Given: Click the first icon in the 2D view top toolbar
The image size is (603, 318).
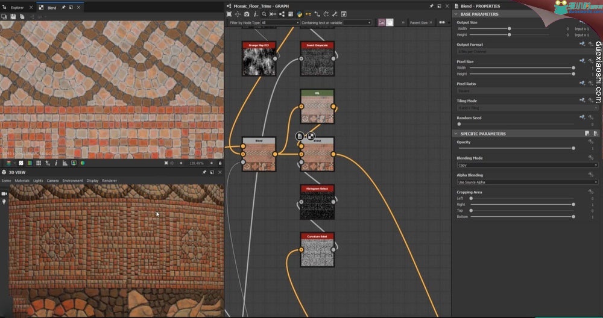Looking at the screenshot, I should (x=4, y=16).
